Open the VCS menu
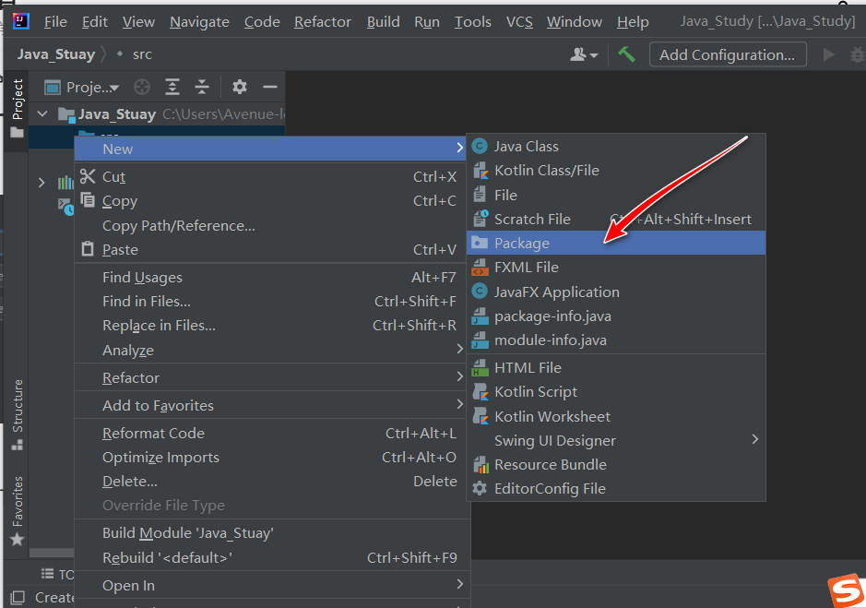 (x=520, y=21)
